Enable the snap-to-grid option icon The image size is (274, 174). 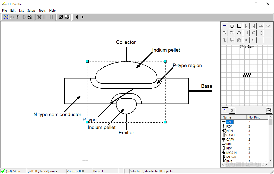click(67, 17)
